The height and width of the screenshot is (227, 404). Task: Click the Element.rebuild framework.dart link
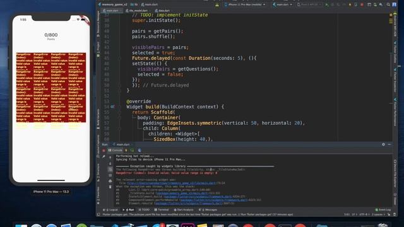pos(188,203)
